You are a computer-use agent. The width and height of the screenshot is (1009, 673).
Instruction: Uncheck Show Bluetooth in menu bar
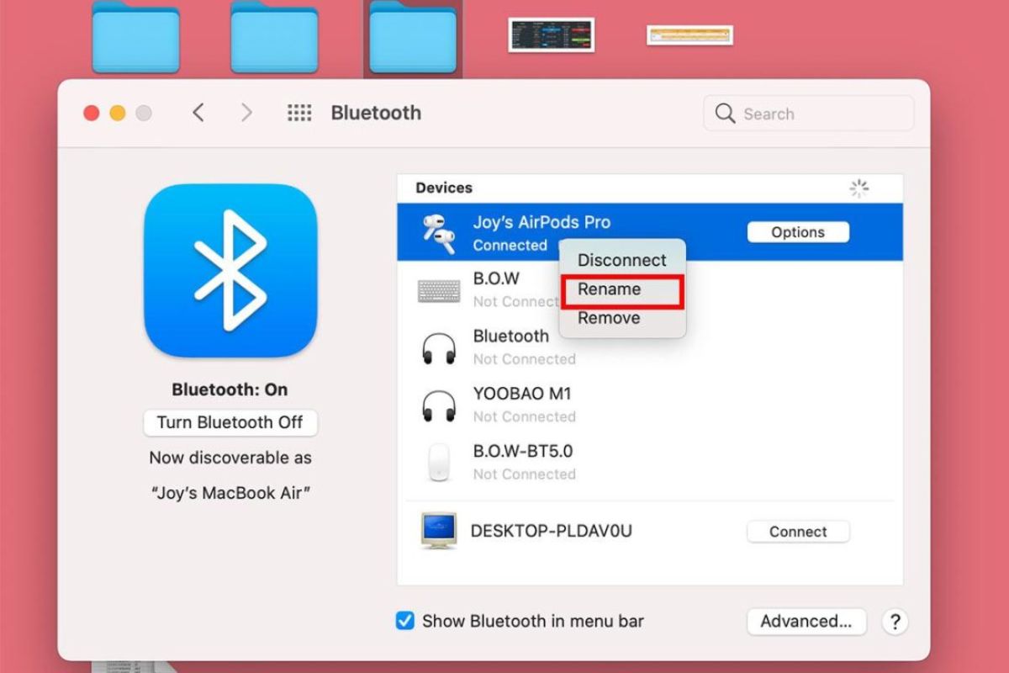pos(405,621)
